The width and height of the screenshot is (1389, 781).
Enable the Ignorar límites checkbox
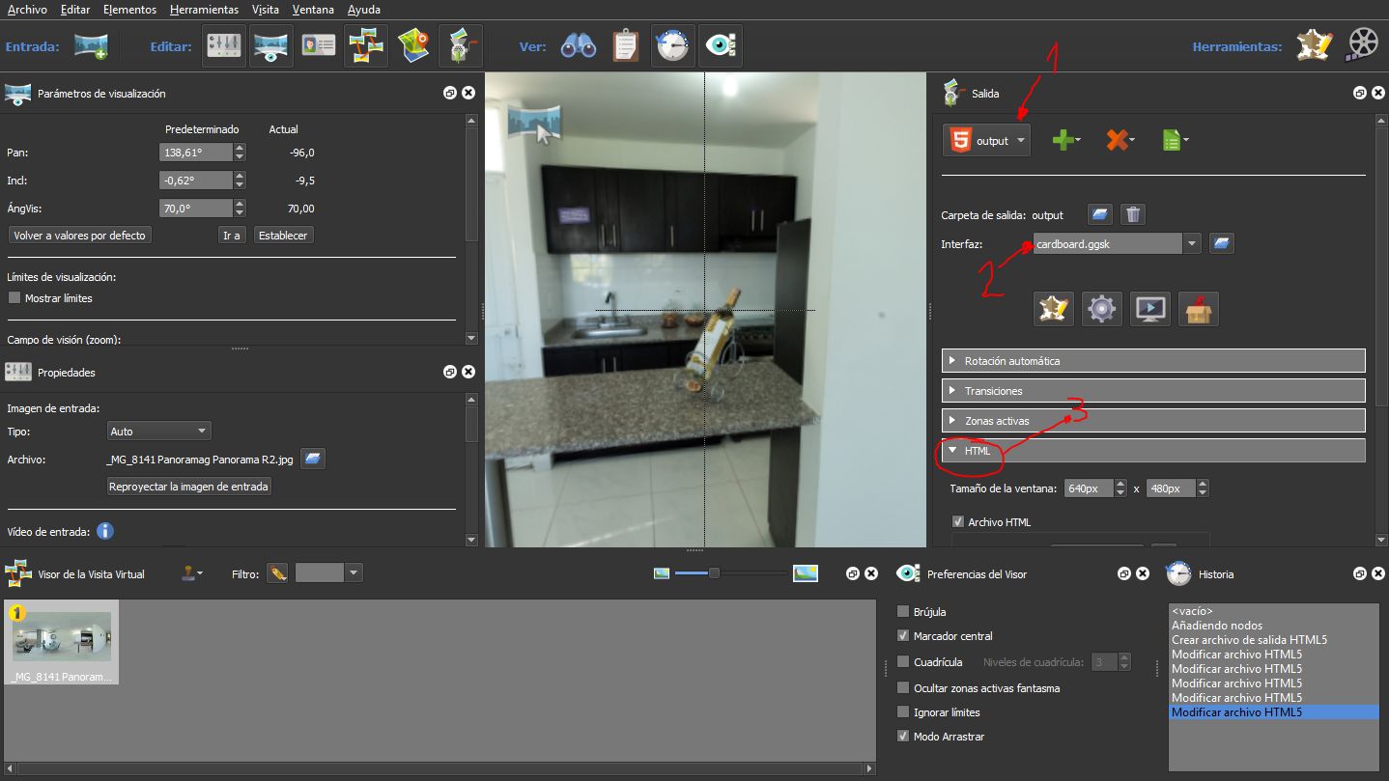pos(903,711)
